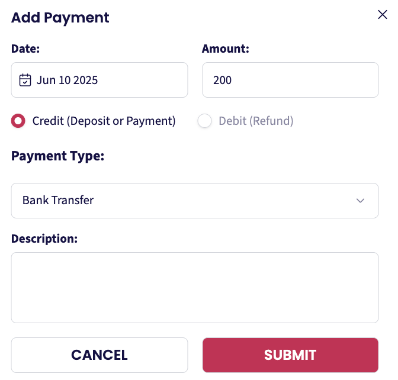398x380 pixels.
Task: Click blank space in Date field box
Action: pos(142,80)
